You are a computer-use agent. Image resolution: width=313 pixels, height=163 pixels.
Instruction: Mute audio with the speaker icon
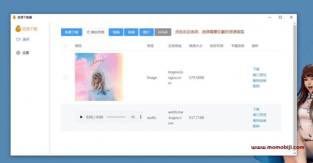pyautogui.click(x=133, y=117)
